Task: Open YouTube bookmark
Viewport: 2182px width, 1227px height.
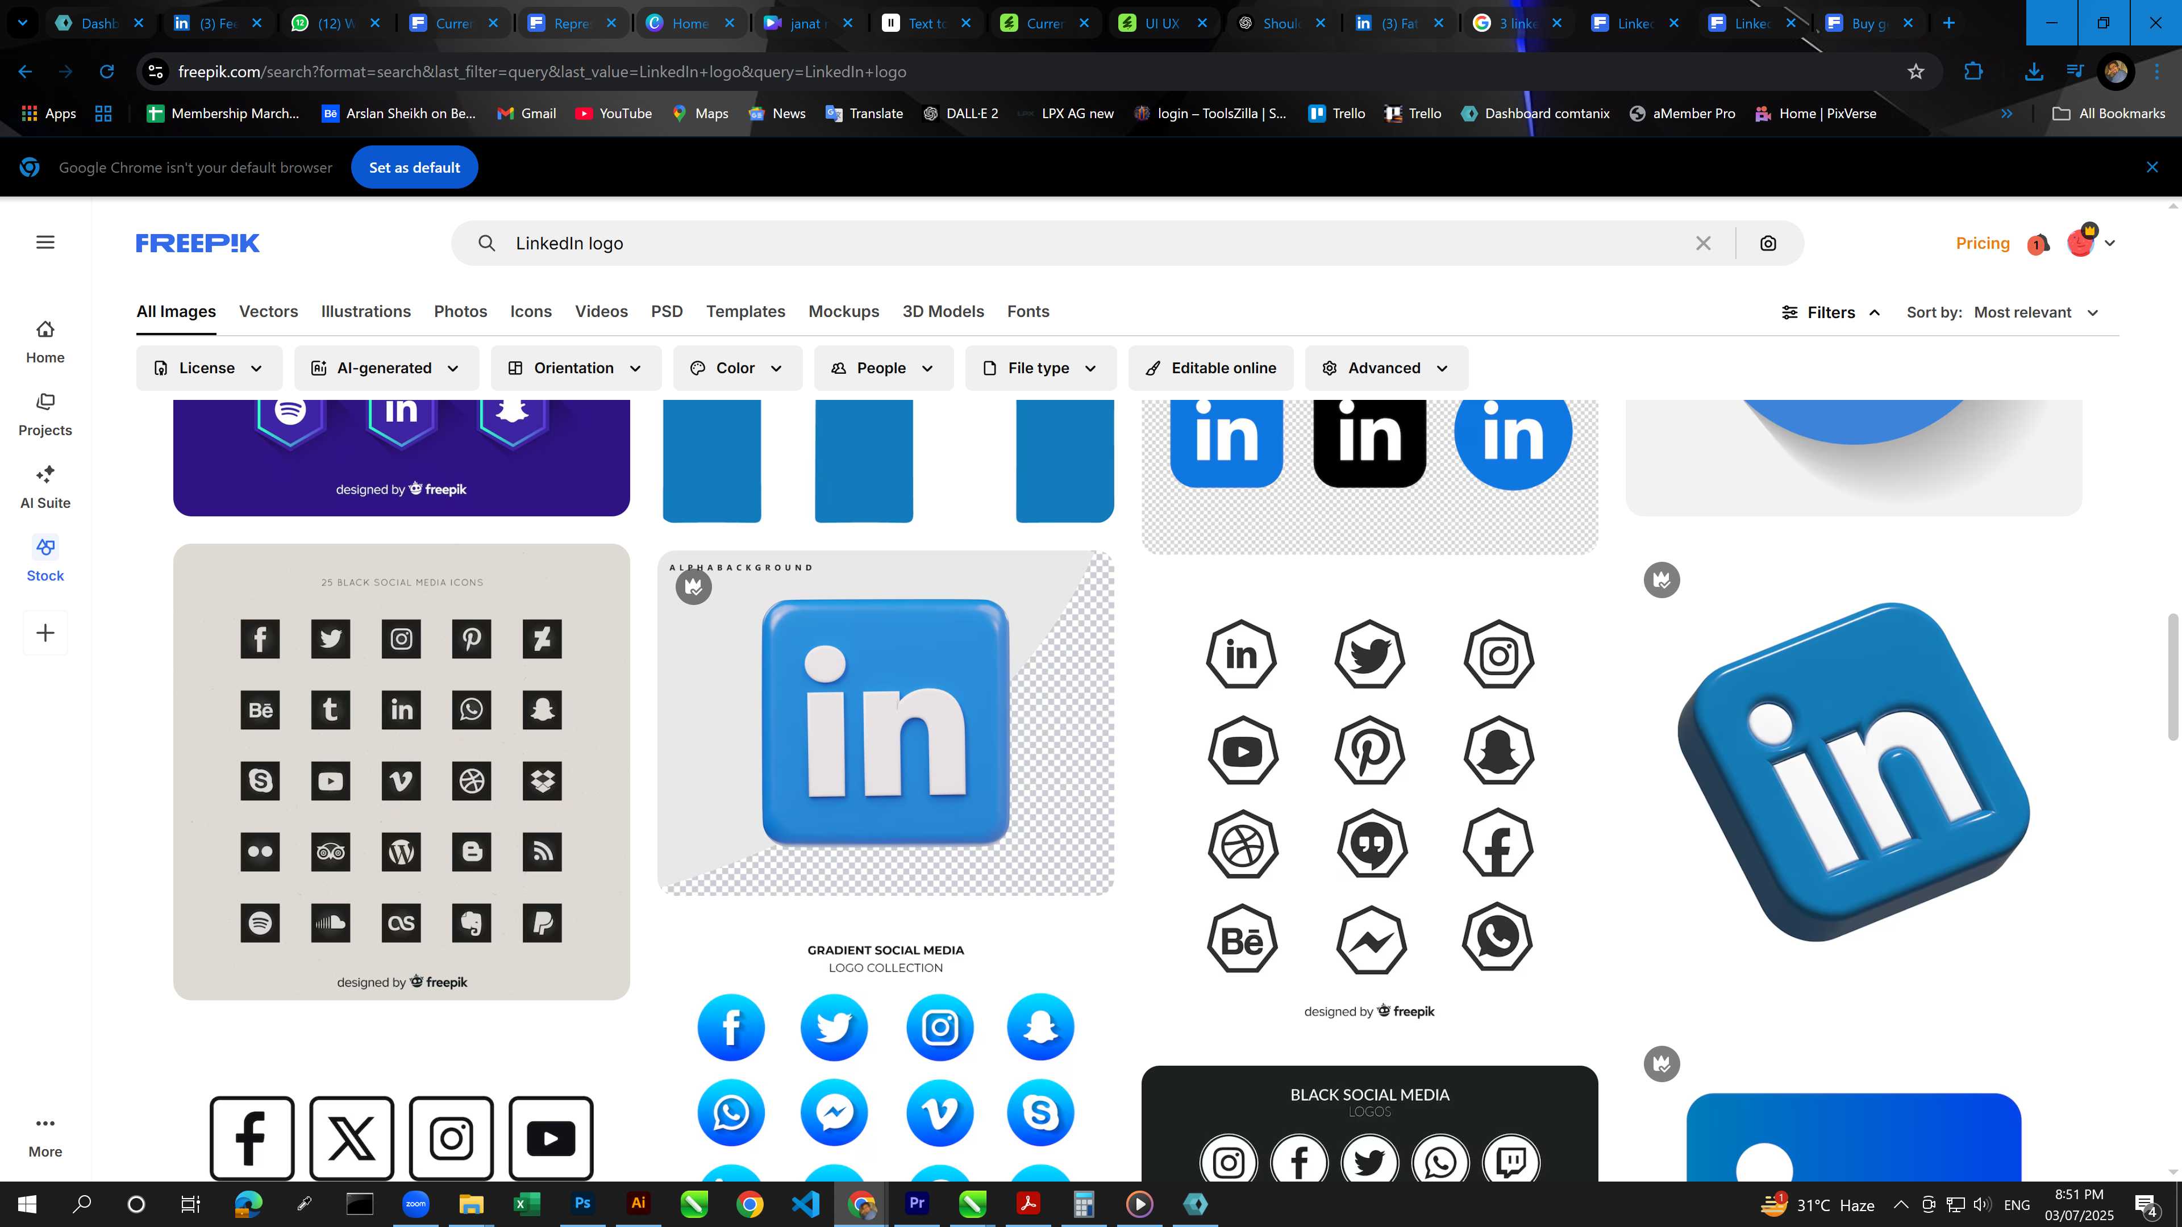Action: [x=613, y=114]
